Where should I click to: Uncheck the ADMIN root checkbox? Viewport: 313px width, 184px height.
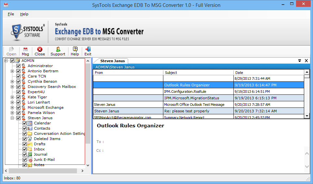(x=12, y=60)
